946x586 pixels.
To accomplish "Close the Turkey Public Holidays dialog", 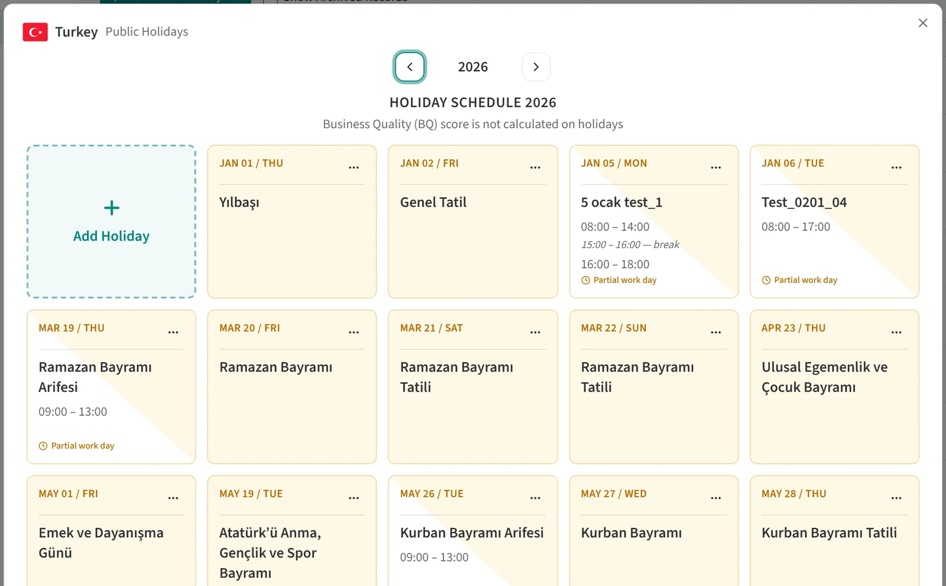I will point(923,23).
